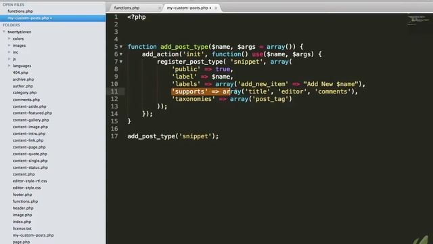Click the register_post_type function name
The width and height of the screenshot is (433, 244).
click(x=189, y=62)
